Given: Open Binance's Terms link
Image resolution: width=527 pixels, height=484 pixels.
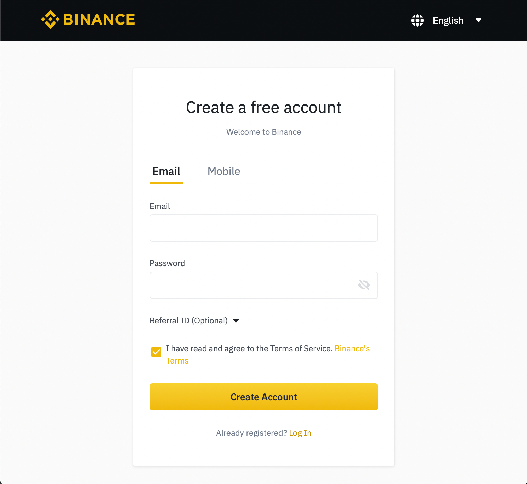Looking at the screenshot, I should coord(268,355).
